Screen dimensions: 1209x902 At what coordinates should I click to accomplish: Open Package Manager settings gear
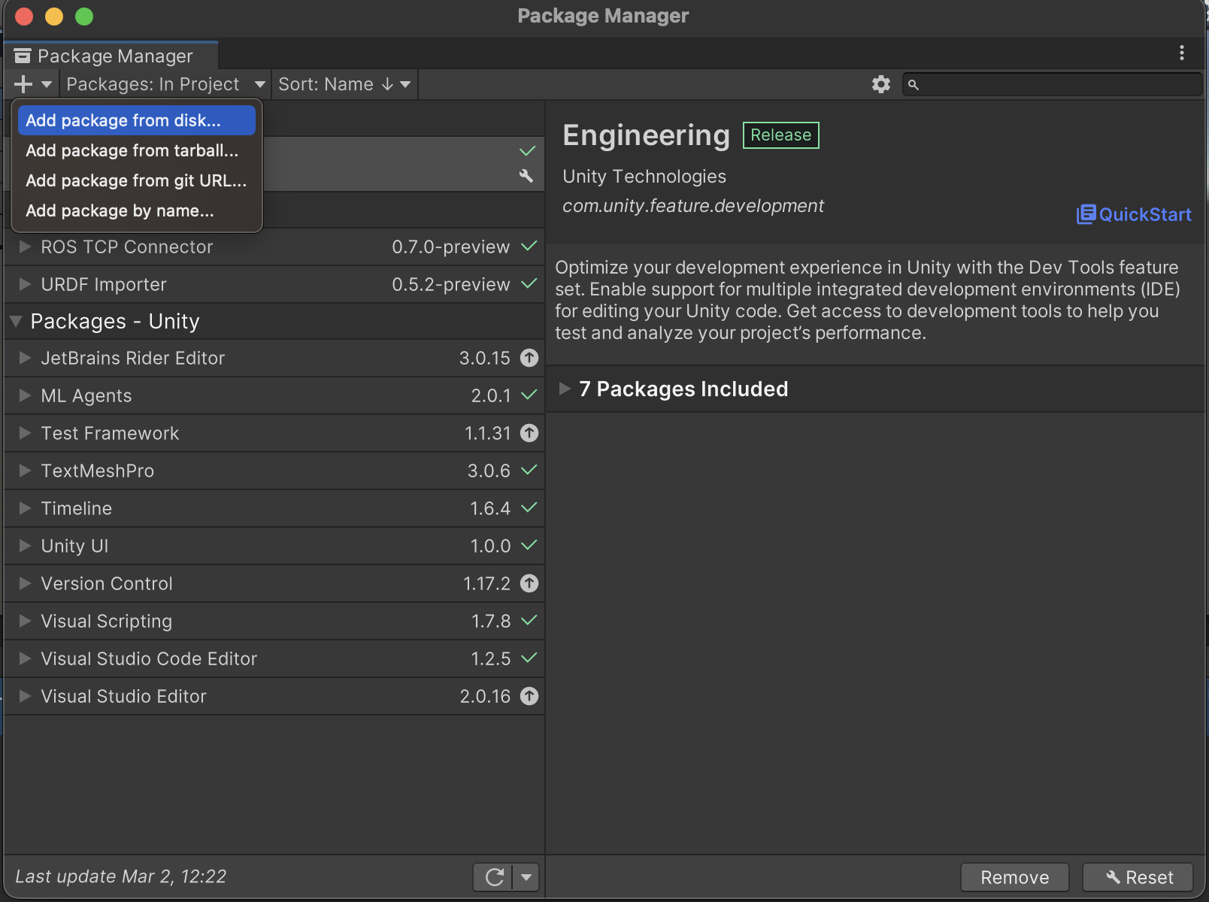tap(881, 84)
